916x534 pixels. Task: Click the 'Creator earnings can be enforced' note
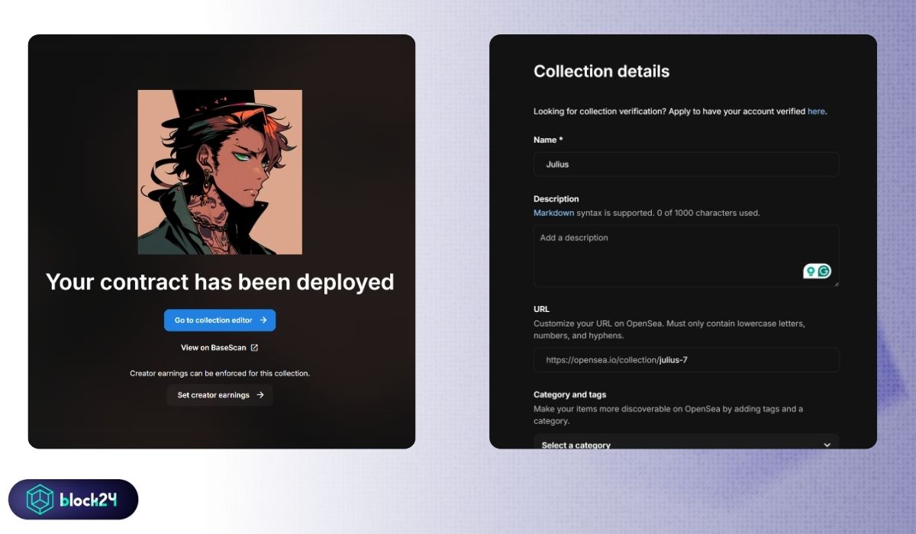(220, 374)
